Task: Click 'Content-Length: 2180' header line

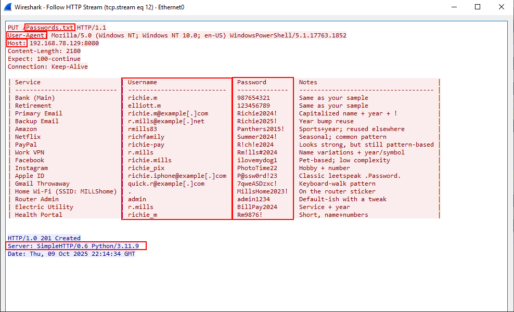Action: click(x=44, y=51)
